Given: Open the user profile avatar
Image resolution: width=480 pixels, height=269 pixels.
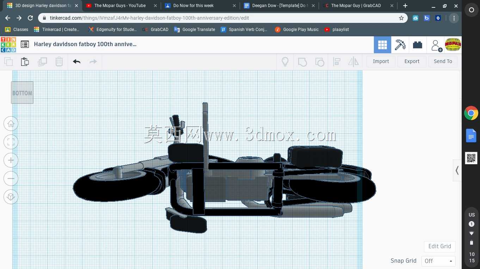Looking at the screenshot, I should 453,45.
